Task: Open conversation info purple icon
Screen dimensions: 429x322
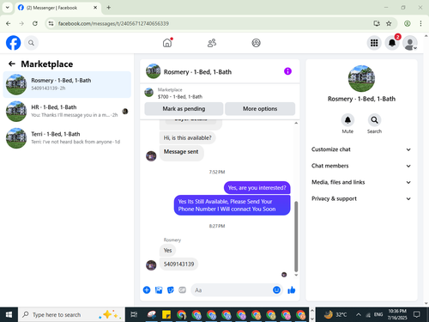Action: coord(287,71)
